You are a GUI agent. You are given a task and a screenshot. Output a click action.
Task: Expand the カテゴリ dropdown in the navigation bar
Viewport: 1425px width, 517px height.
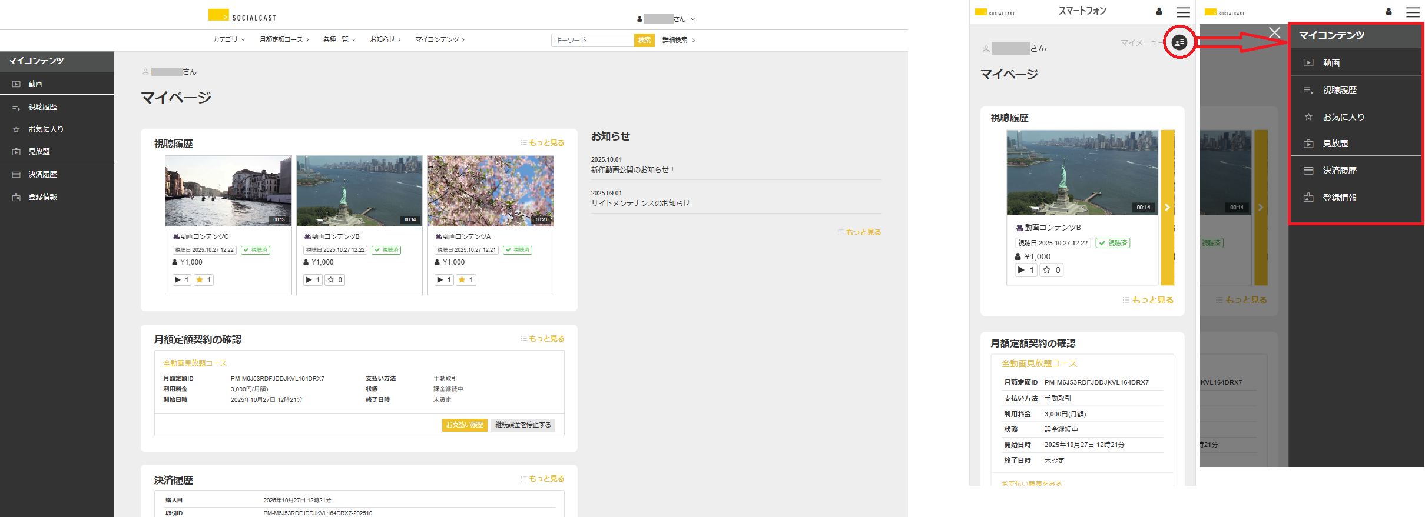pos(228,39)
